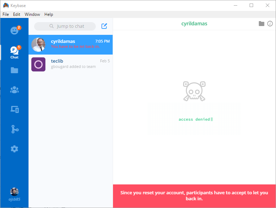The image size is (276, 208).
Task: Click the teclib purple team avatar
Action: pyautogui.click(x=38, y=64)
